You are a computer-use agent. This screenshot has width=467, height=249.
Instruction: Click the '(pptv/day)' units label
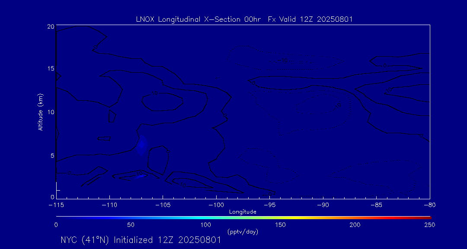click(243, 232)
